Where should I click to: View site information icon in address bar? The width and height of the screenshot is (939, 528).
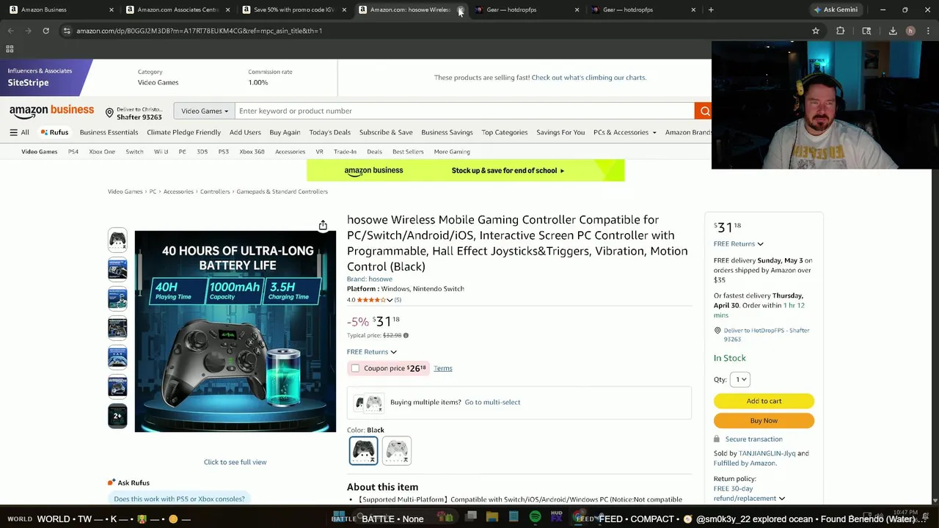click(x=67, y=31)
